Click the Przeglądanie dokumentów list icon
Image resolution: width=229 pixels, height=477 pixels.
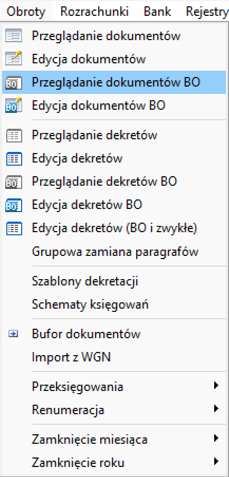tap(14, 35)
